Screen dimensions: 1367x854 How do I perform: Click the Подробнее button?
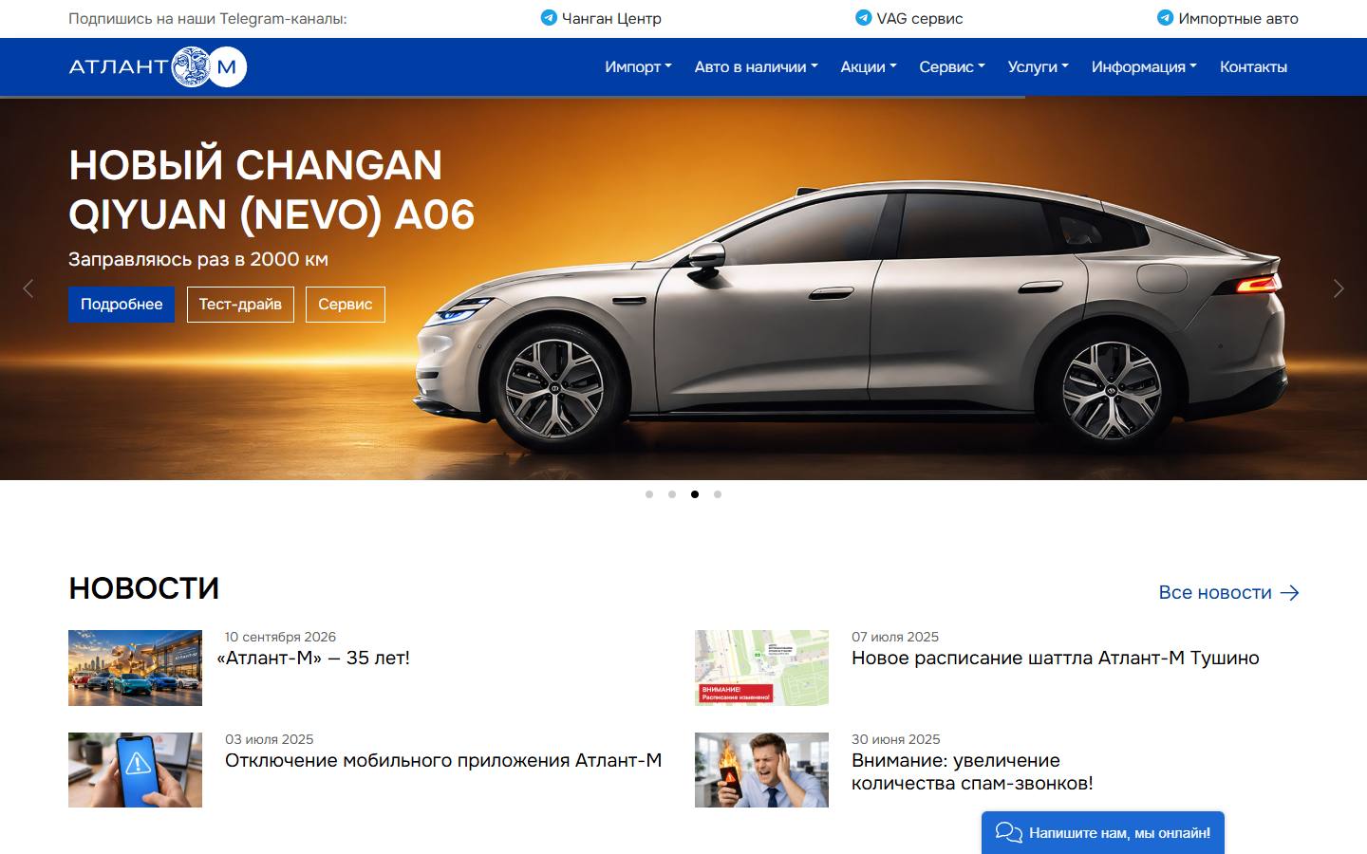pyautogui.click(x=122, y=305)
